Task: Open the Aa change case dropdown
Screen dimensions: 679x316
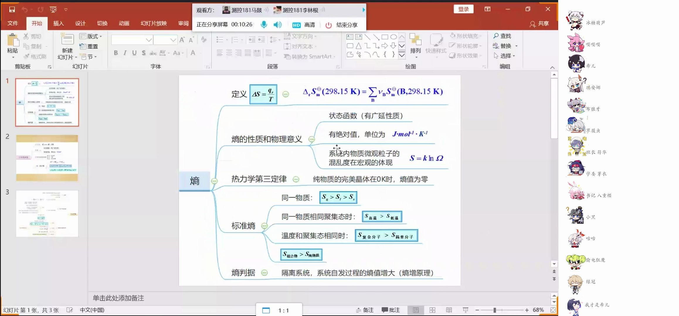Action: click(178, 53)
